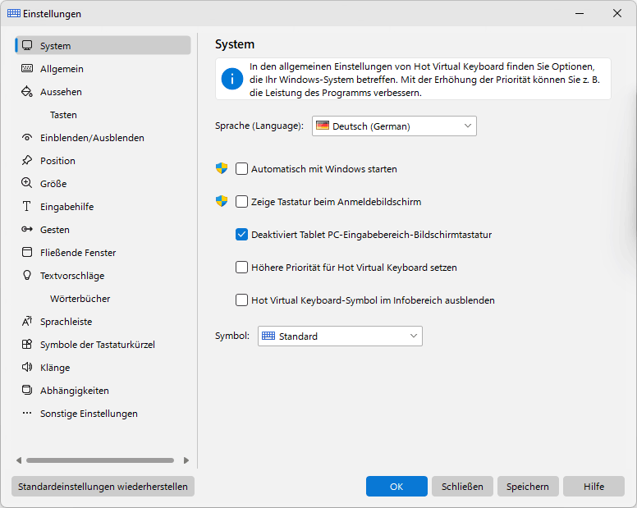This screenshot has height=508, width=637.
Task: Click the Textvorschläge lightbulb icon
Action: pyautogui.click(x=27, y=275)
